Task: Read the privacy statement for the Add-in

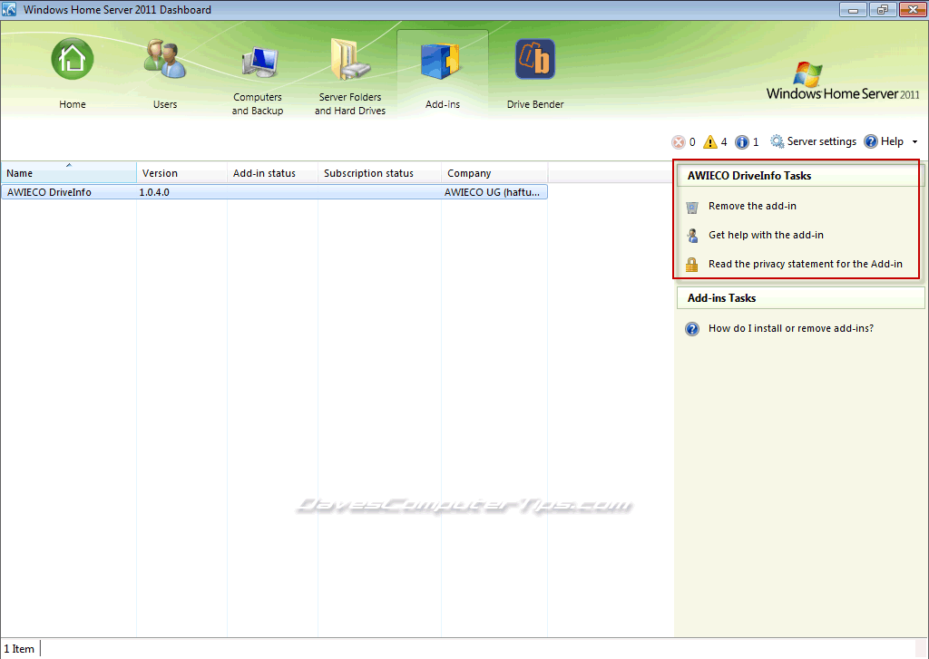Action: tap(806, 264)
